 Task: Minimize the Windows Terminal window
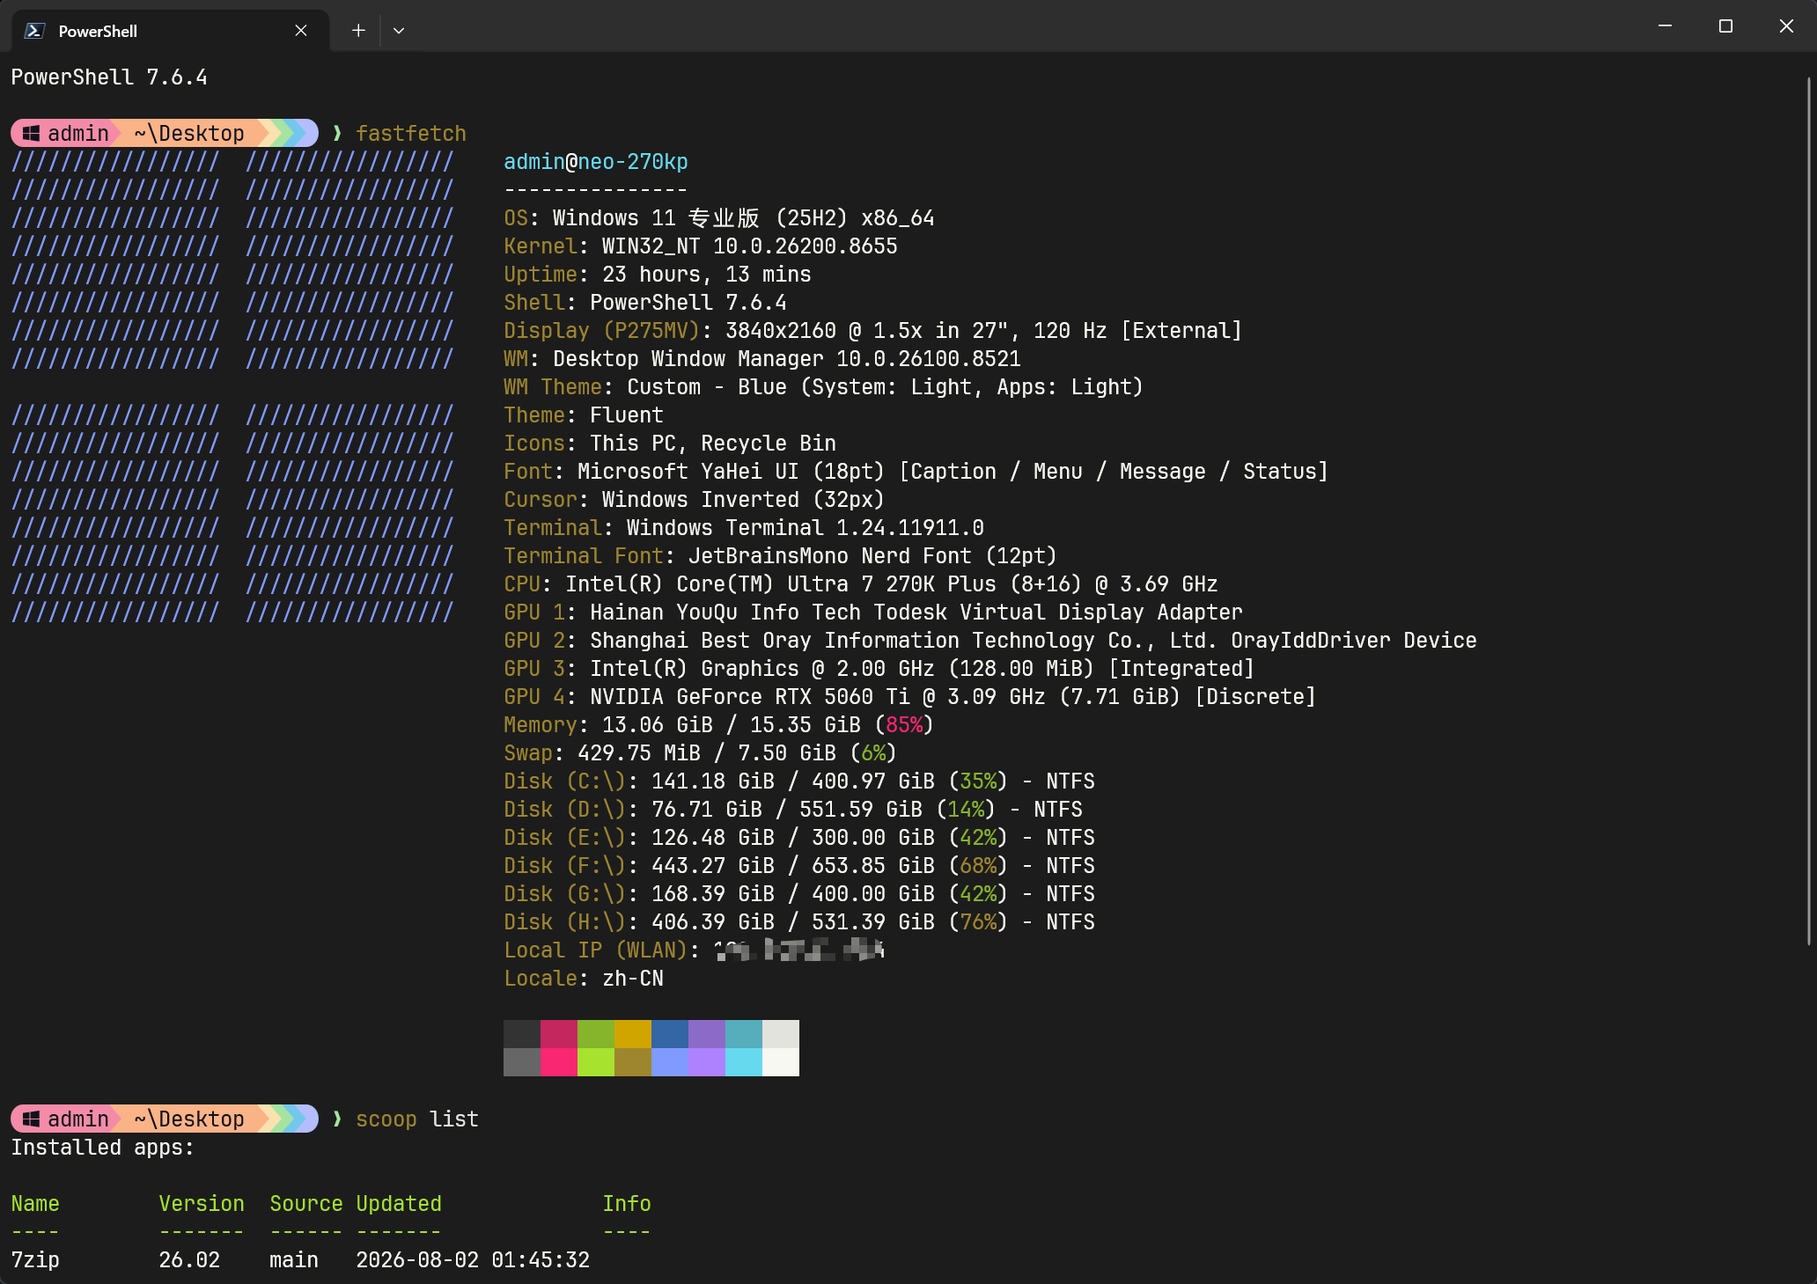point(1665,26)
